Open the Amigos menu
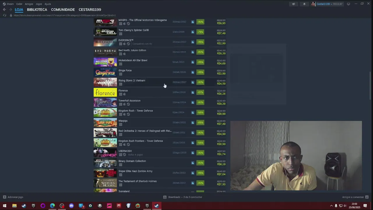This screenshot has height=210, width=373. tap(29, 4)
